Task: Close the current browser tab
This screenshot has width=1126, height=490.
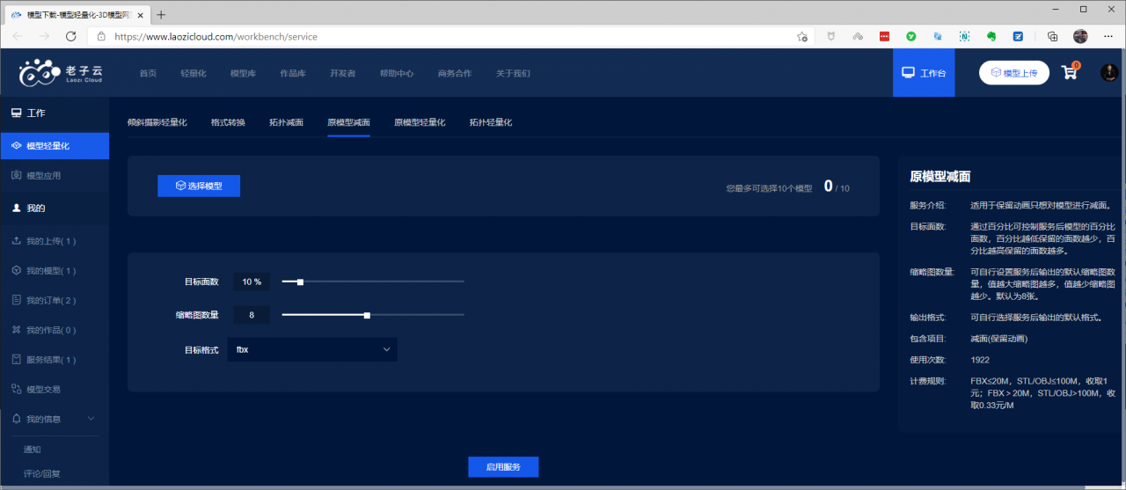Action: point(143,15)
